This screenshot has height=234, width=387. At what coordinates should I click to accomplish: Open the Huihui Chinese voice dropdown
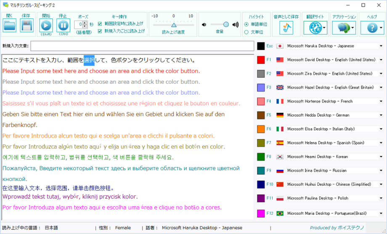pos(381,184)
